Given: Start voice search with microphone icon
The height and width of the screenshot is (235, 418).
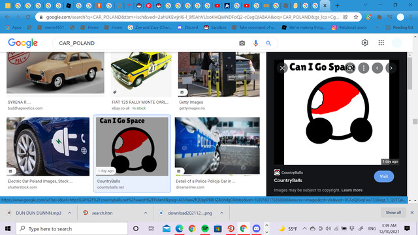Looking at the screenshot, I should pos(255,43).
